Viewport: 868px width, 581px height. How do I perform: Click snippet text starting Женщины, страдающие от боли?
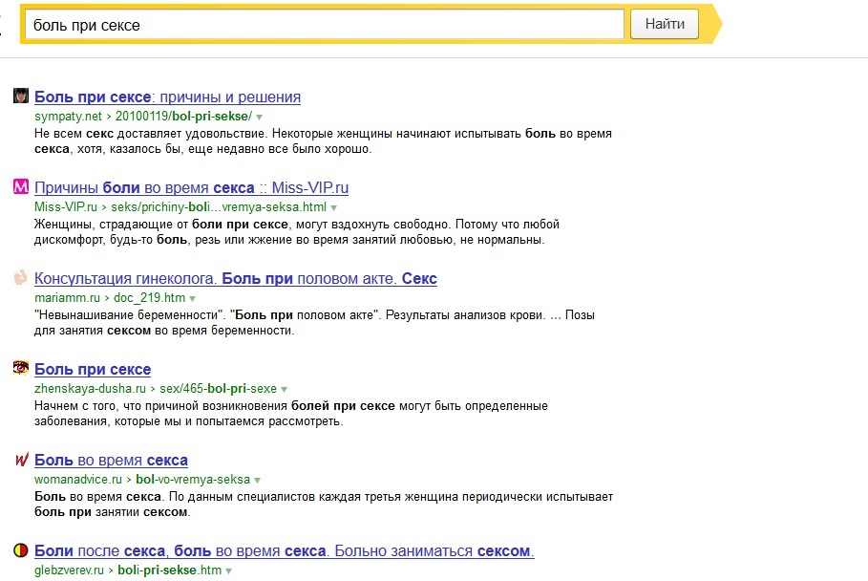click(297, 232)
